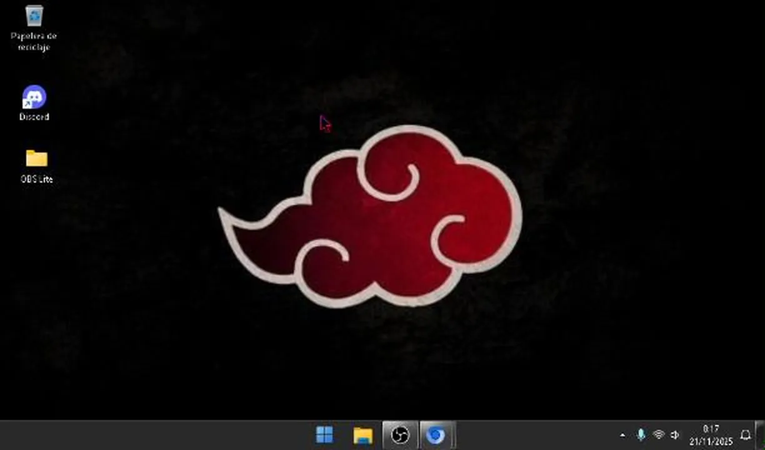This screenshot has height=450, width=765.
Task: Click the "Discord" label text
Action: click(34, 117)
